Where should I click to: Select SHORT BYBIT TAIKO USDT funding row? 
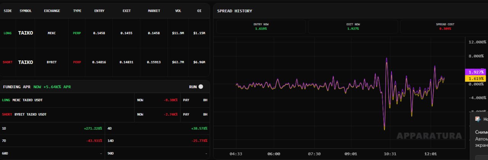click(105, 114)
